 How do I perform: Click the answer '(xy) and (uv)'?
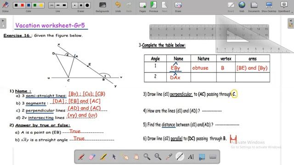coord(82,115)
